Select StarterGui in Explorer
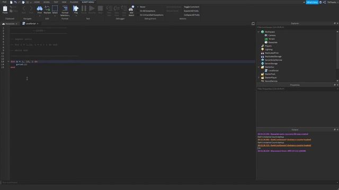339x190 pixels. click(x=270, y=67)
